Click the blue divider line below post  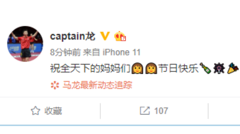pos(120,125)
